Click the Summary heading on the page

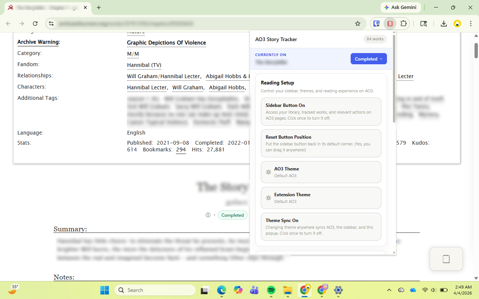[x=70, y=229]
